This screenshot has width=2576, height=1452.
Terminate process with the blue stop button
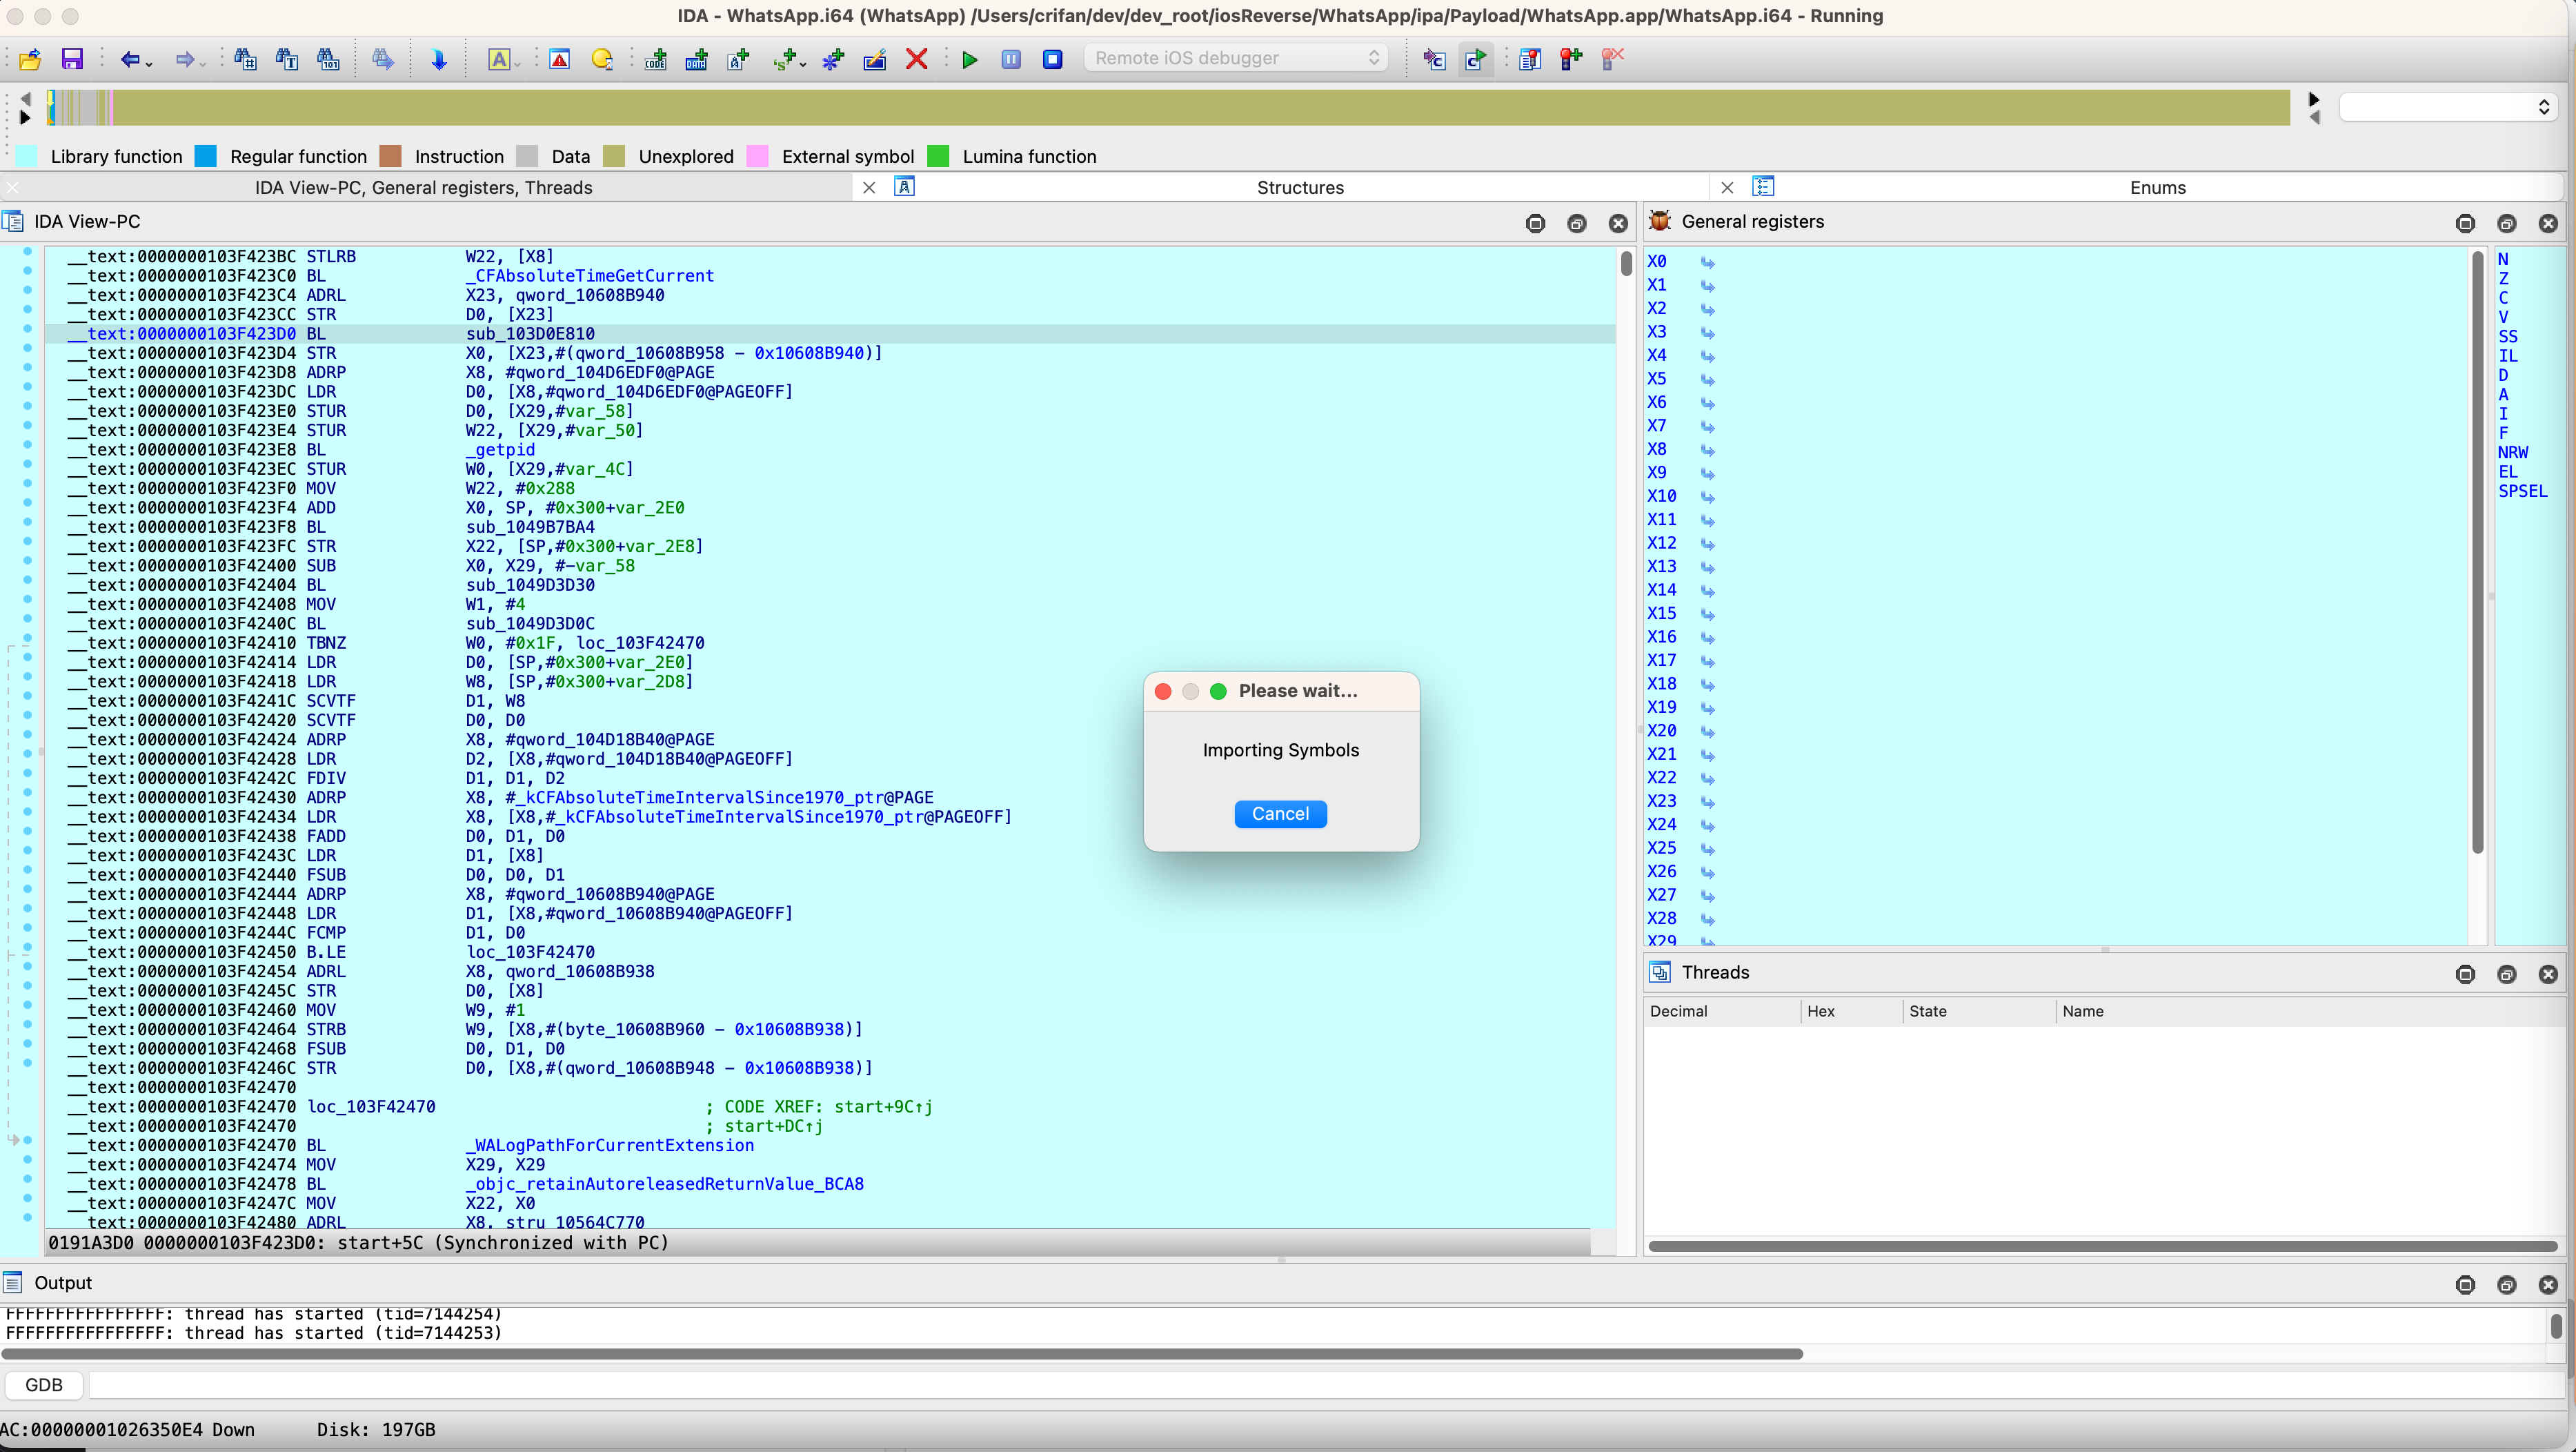(x=1052, y=59)
